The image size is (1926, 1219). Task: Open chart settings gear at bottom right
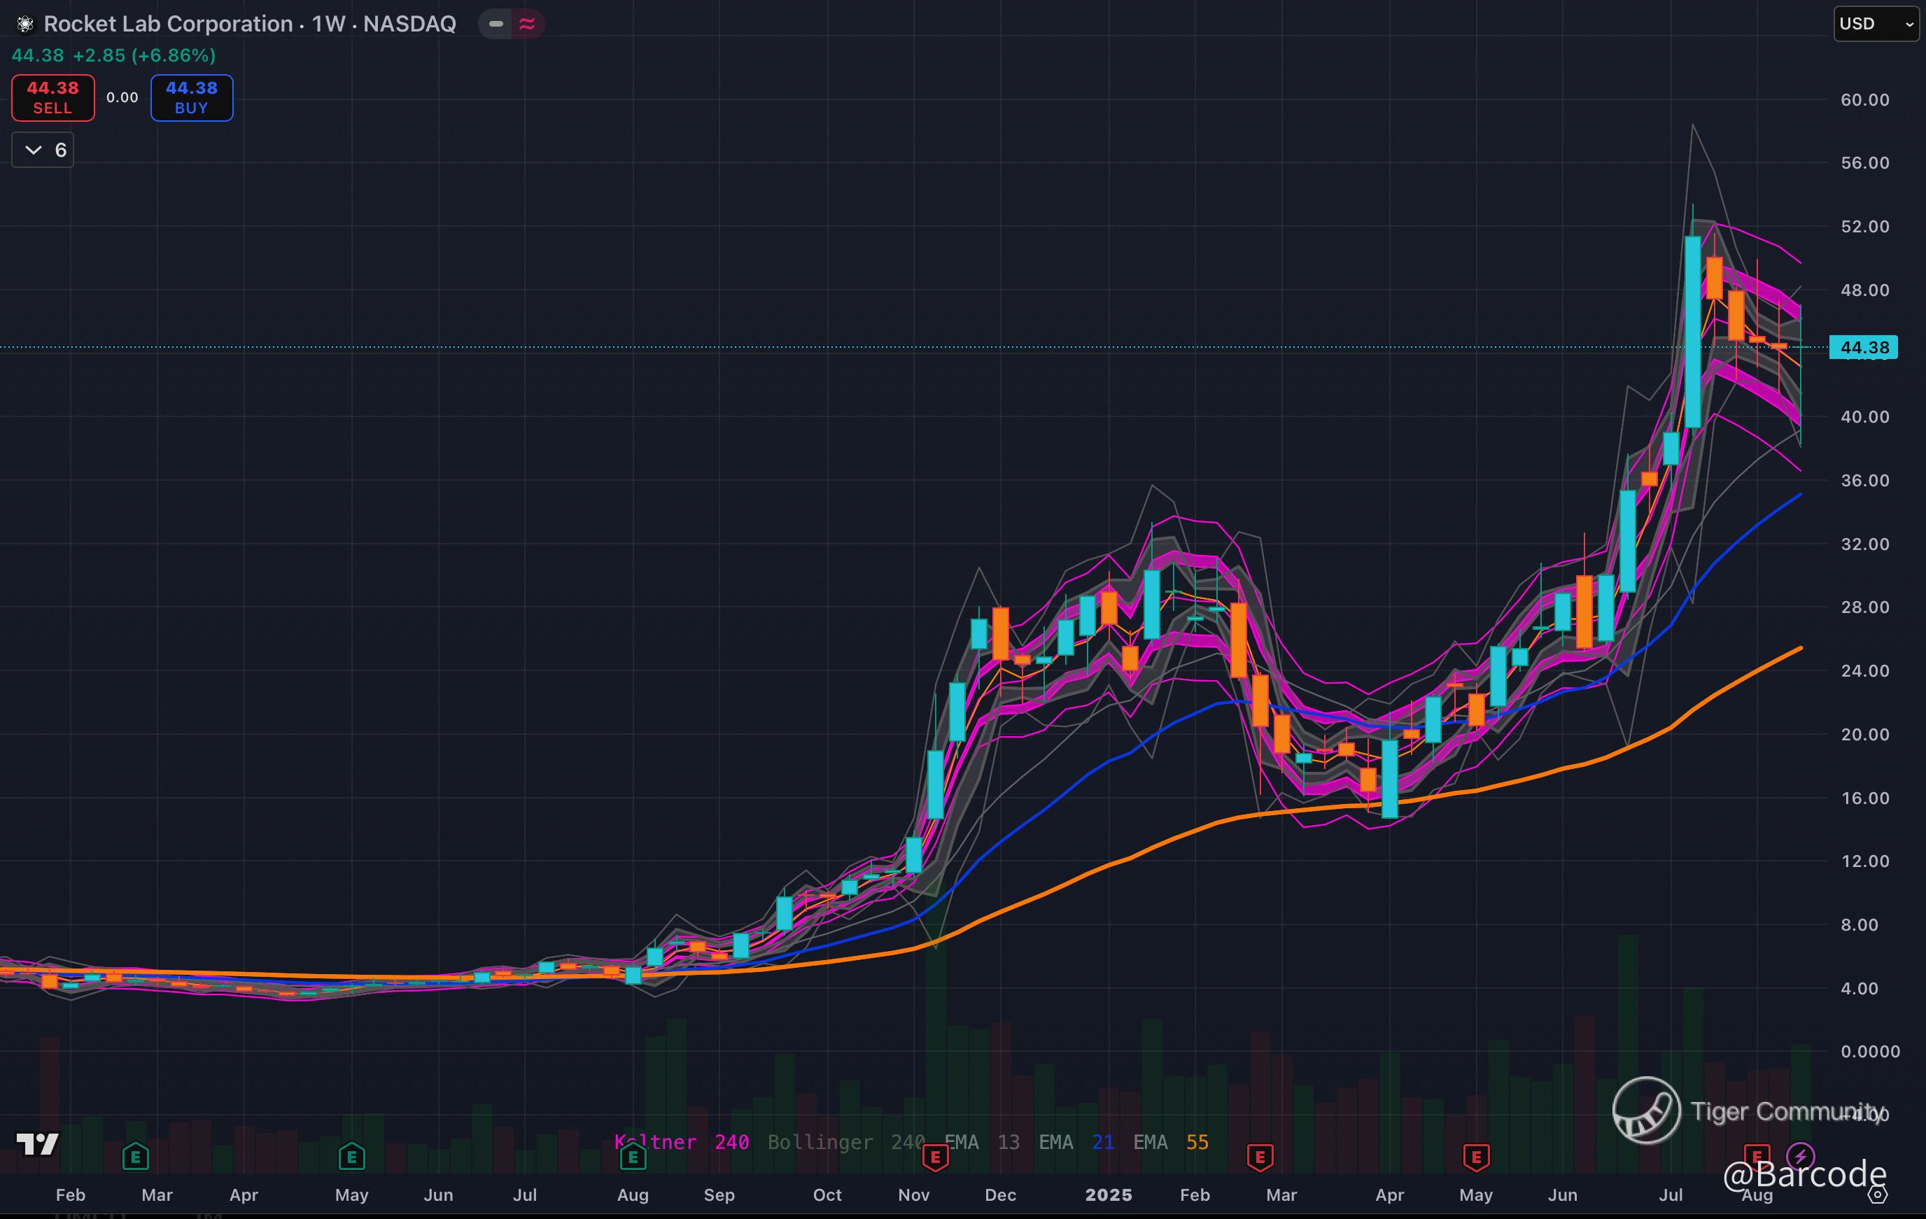pos(1877,1195)
